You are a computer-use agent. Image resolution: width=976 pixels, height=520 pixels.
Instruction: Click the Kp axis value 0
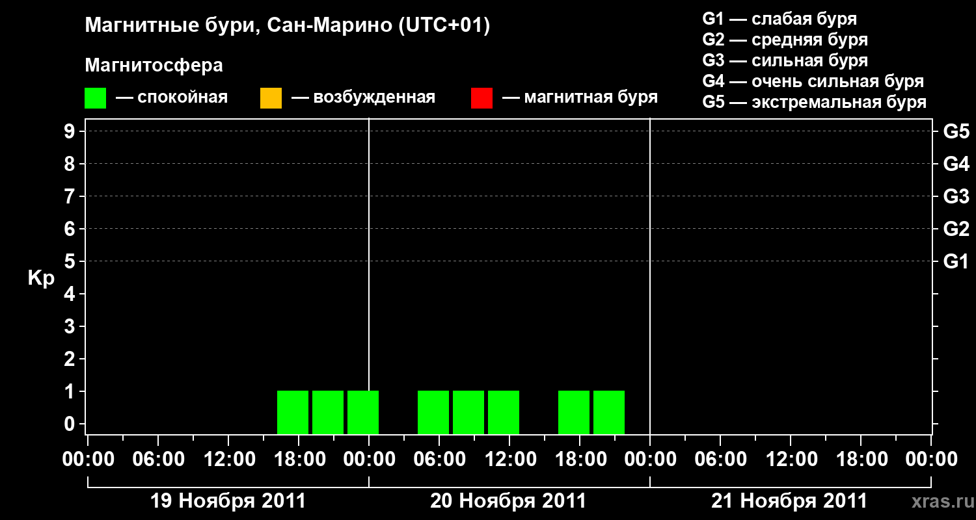tap(71, 424)
